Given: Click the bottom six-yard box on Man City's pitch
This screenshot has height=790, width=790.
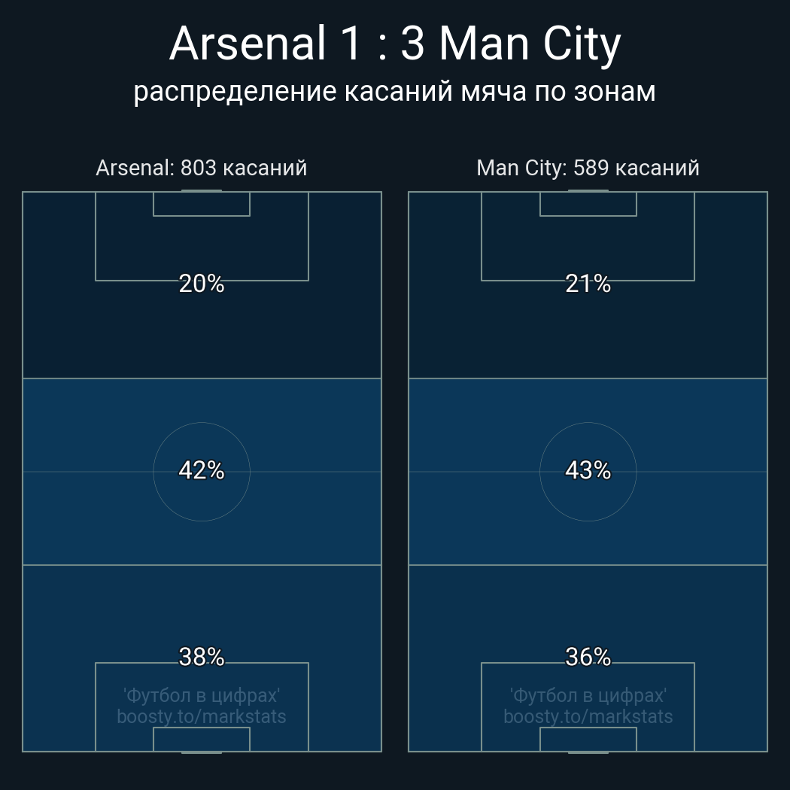Looking at the screenshot, I should (x=588, y=739).
